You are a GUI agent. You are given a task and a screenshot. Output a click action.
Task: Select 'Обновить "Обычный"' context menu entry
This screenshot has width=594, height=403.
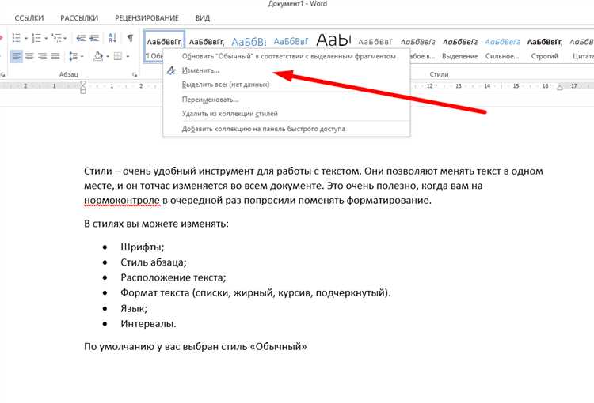pos(287,56)
